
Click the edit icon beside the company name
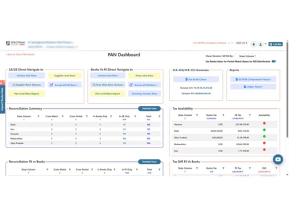(x=77, y=47)
